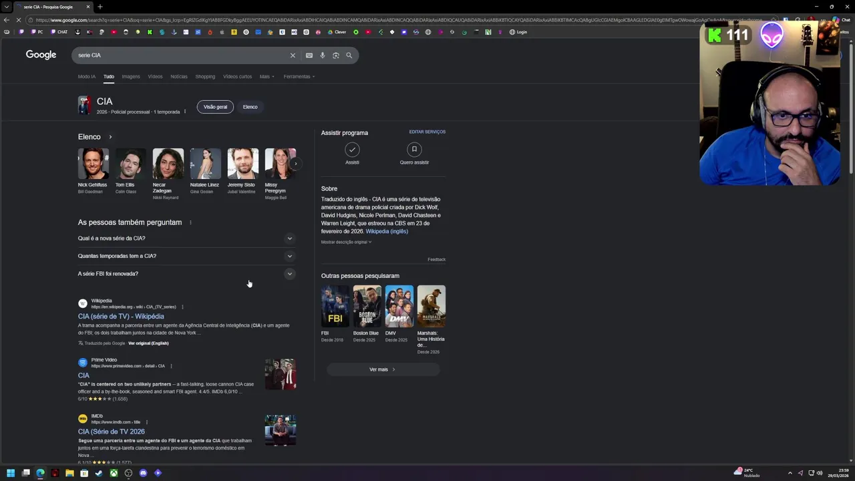Open the CHAT bookmark in bookmarks bar
Viewport: 855px width, 481px height.
pos(59,32)
